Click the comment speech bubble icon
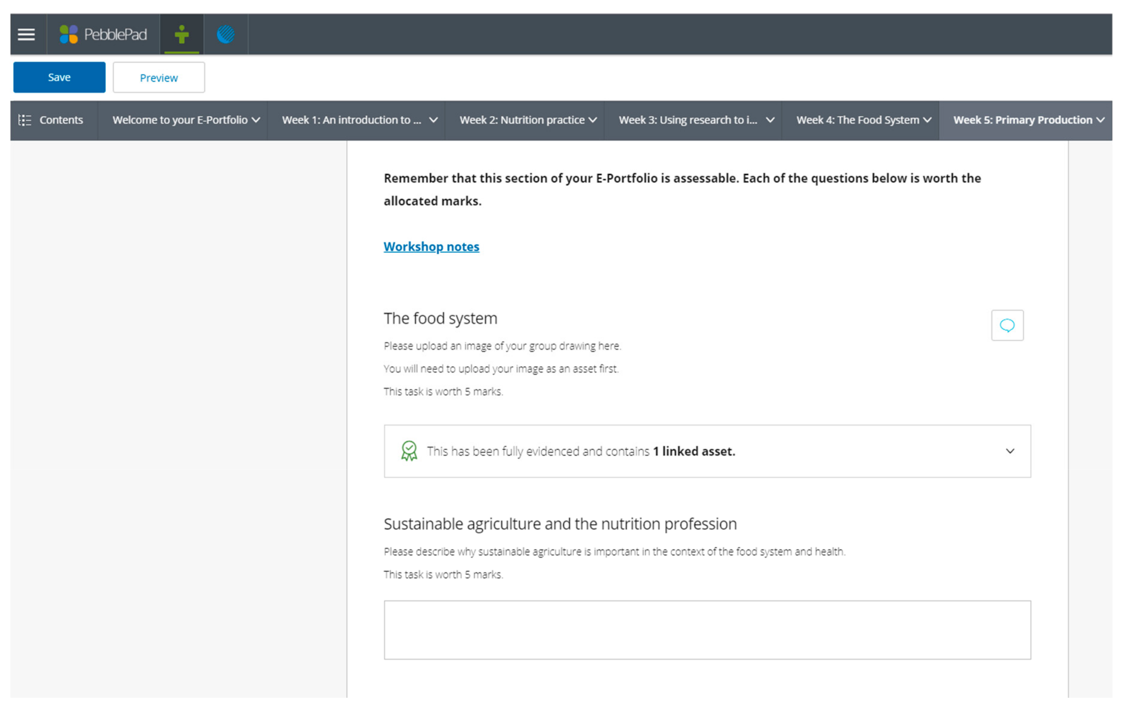This screenshot has width=1130, height=710. pos(1007,325)
